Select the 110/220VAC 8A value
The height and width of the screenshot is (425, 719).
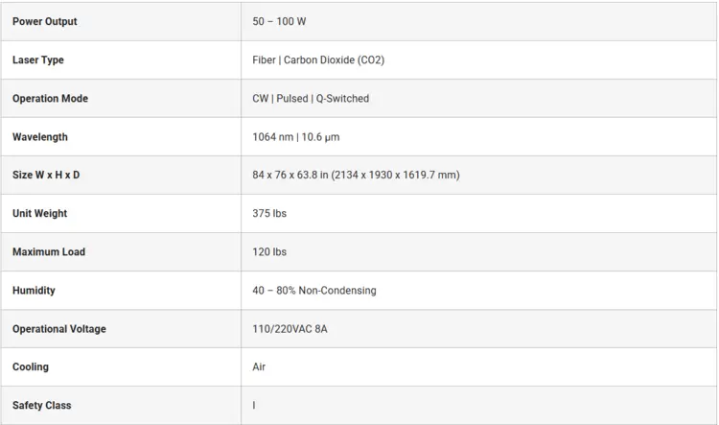290,329
